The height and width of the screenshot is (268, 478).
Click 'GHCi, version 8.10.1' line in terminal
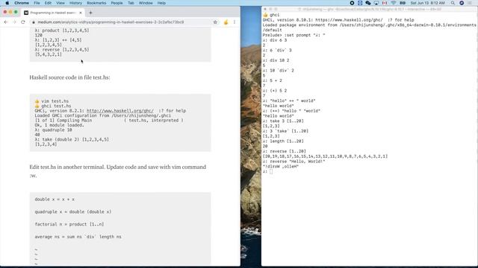[x=338, y=20]
